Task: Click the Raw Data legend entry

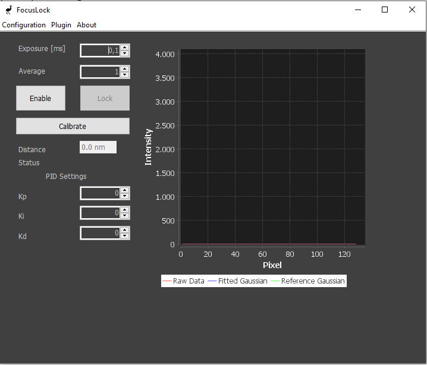Action: coord(184,281)
